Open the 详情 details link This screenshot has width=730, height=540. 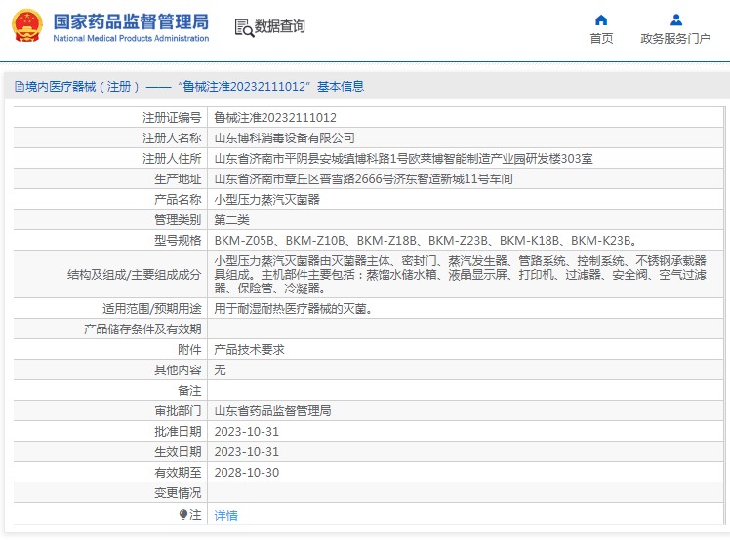tap(225, 515)
